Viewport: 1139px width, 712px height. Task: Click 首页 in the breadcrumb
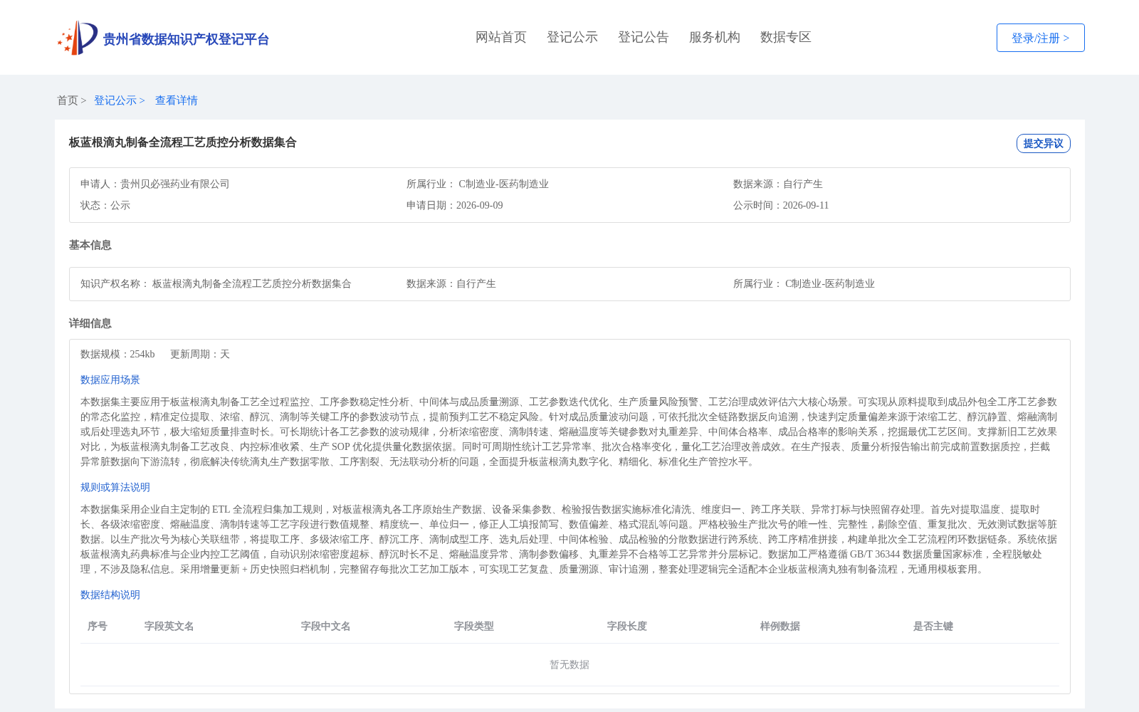tap(68, 100)
